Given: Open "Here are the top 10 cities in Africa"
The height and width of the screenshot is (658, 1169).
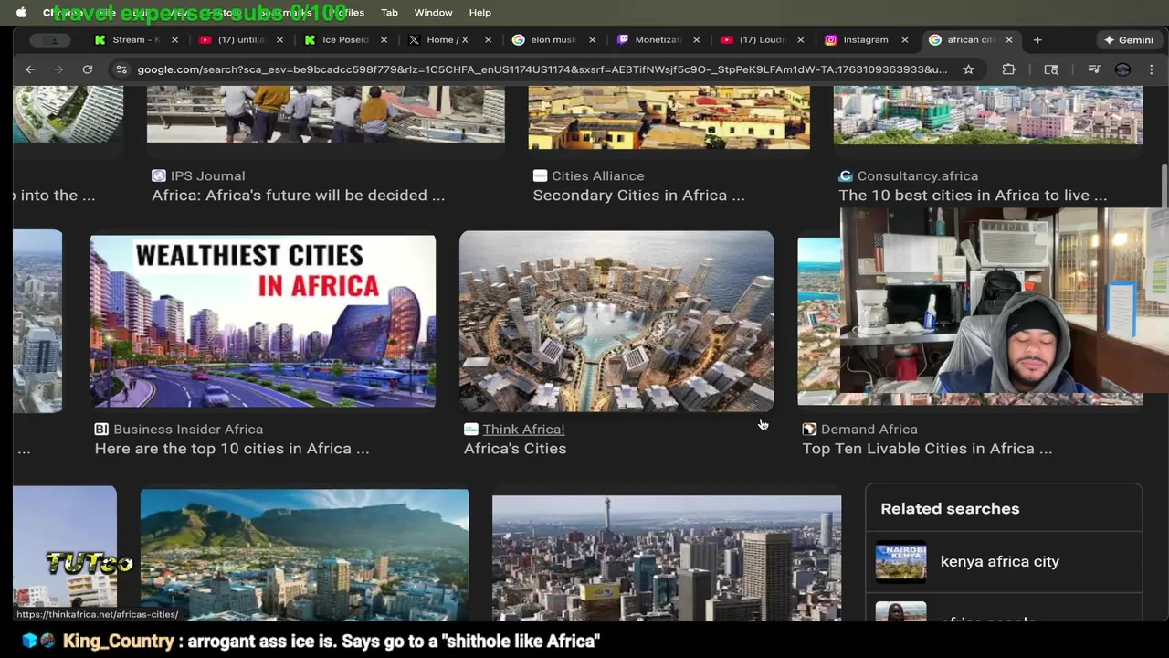Looking at the screenshot, I should (x=232, y=449).
